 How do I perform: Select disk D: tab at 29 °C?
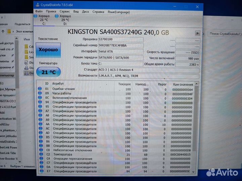[x=65, y=20]
